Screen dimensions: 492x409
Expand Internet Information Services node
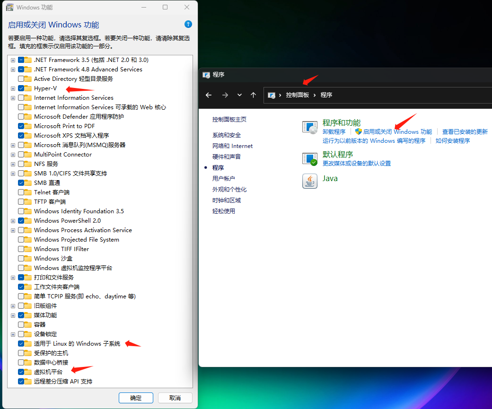pos(13,98)
